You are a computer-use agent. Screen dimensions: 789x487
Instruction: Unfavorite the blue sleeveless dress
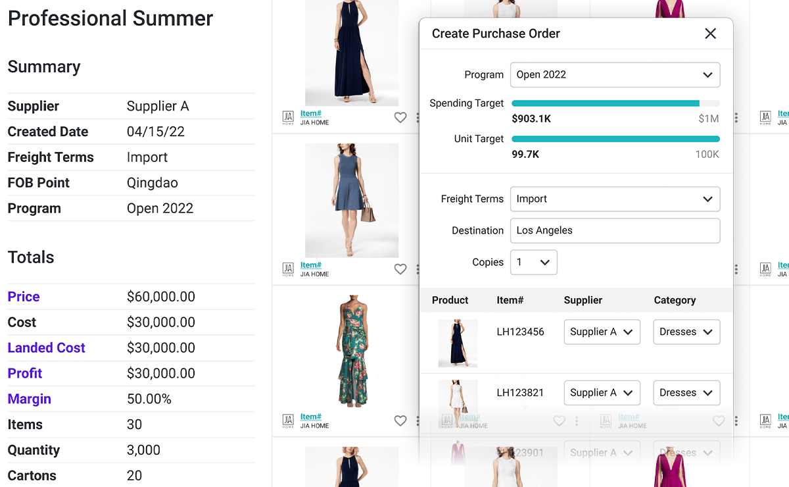pyautogui.click(x=400, y=269)
